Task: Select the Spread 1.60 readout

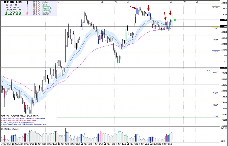Action: tap(11, 5)
